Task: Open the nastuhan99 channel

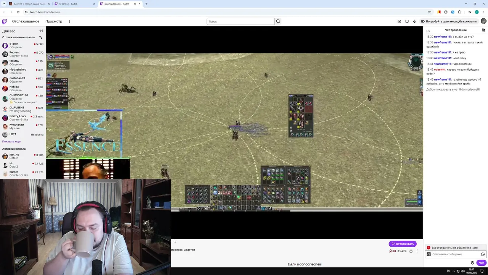Action: 23,80
